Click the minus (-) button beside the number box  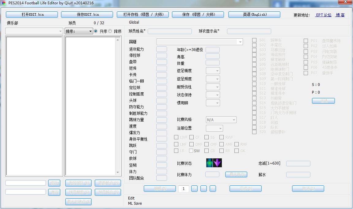203,188
